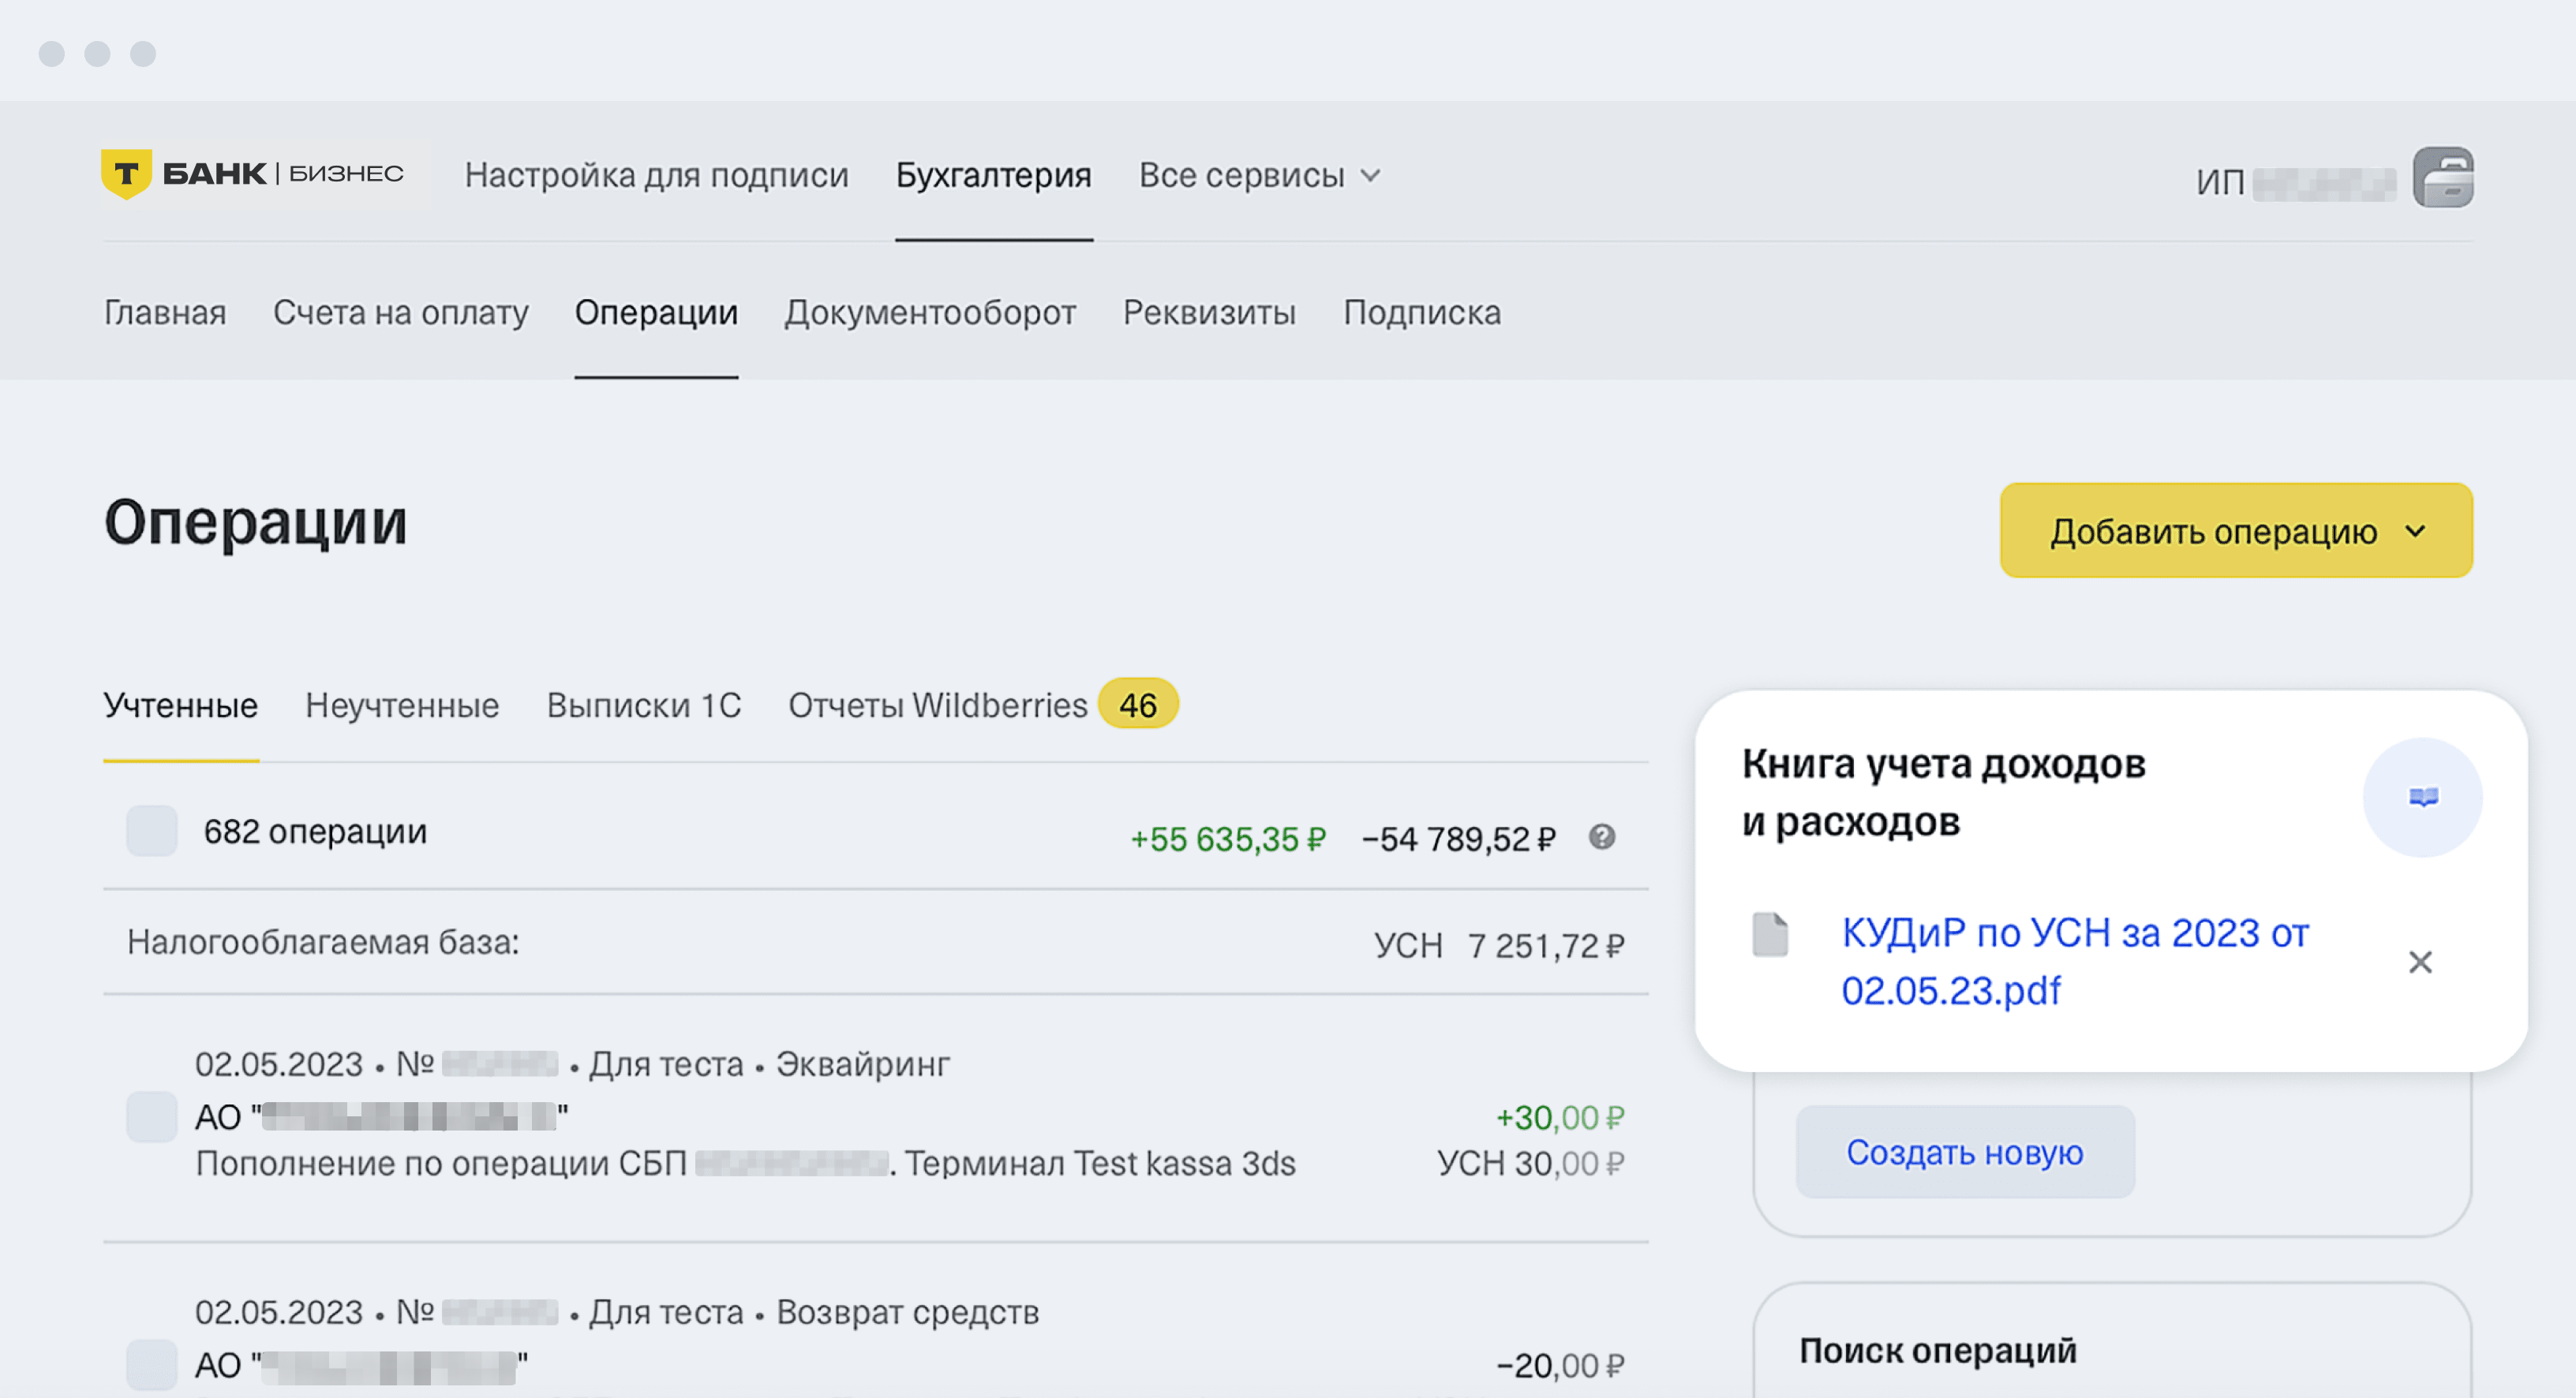Click the PDF document file icon

click(x=1769, y=935)
